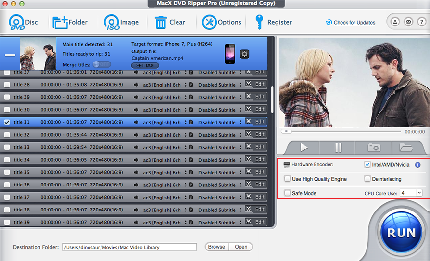Check the Deinterlacing option
This screenshot has height=261, width=430.
click(x=367, y=179)
